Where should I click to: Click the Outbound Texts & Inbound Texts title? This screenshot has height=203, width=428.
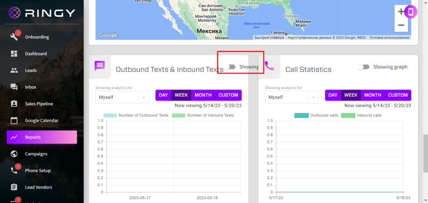tap(170, 69)
